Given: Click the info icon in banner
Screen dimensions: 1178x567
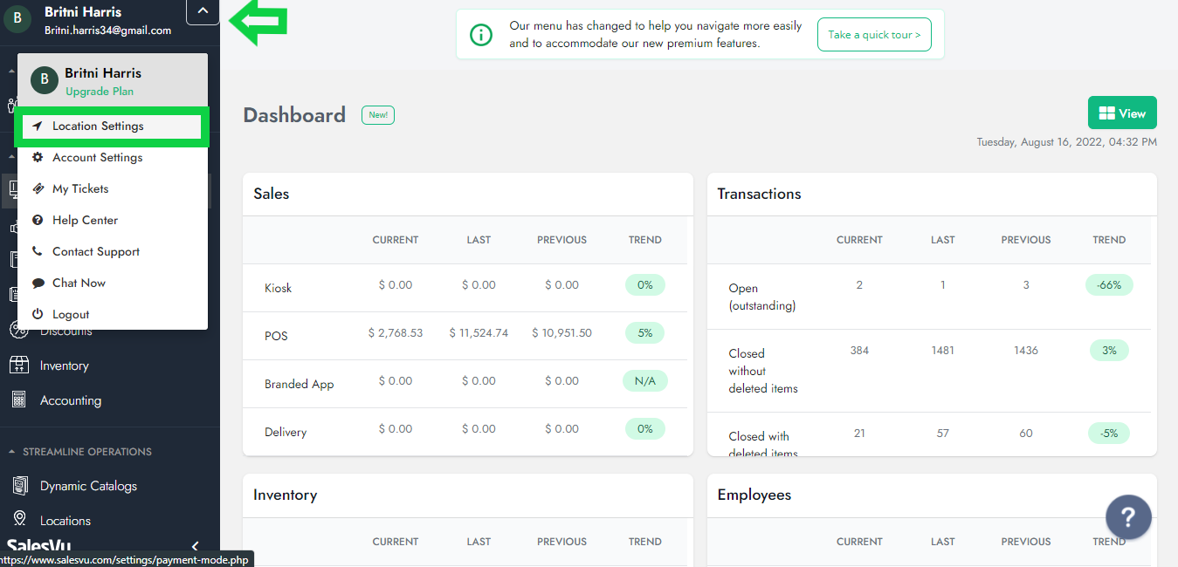Looking at the screenshot, I should (x=480, y=35).
